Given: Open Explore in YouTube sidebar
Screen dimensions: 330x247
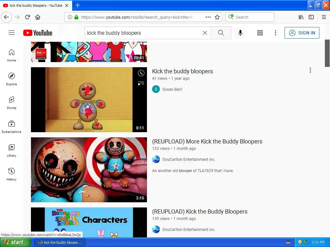Looking at the screenshot, I should (x=12, y=79).
